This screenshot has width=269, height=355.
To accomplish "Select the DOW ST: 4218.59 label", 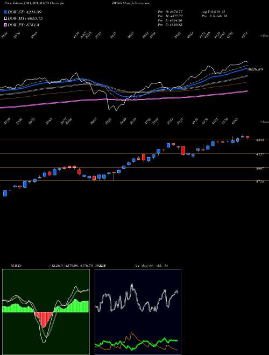I will tap(25, 12).
